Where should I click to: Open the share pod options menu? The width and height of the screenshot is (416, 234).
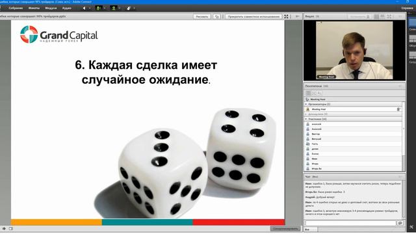[x=297, y=16]
